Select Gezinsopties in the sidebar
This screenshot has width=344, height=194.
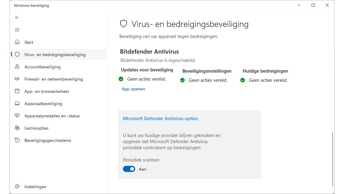[x=36, y=128]
